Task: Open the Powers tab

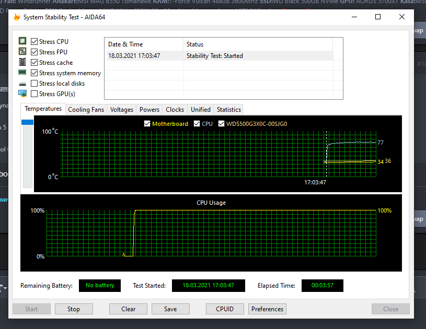Action: point(149,109)
